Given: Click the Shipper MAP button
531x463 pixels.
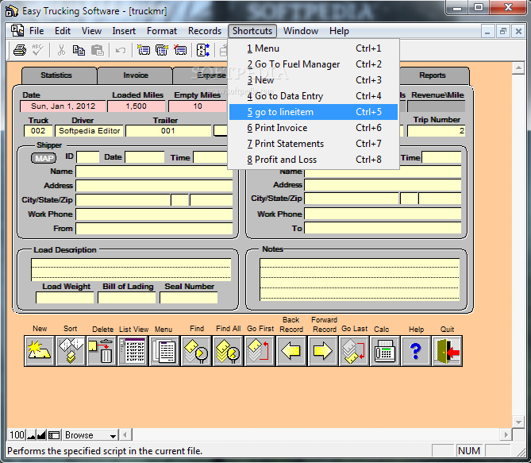Looking at the screenshot, I should pos(44,158).
